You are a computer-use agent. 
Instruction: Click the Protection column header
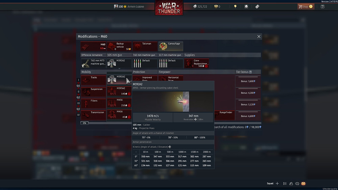[x=145, y=72]
